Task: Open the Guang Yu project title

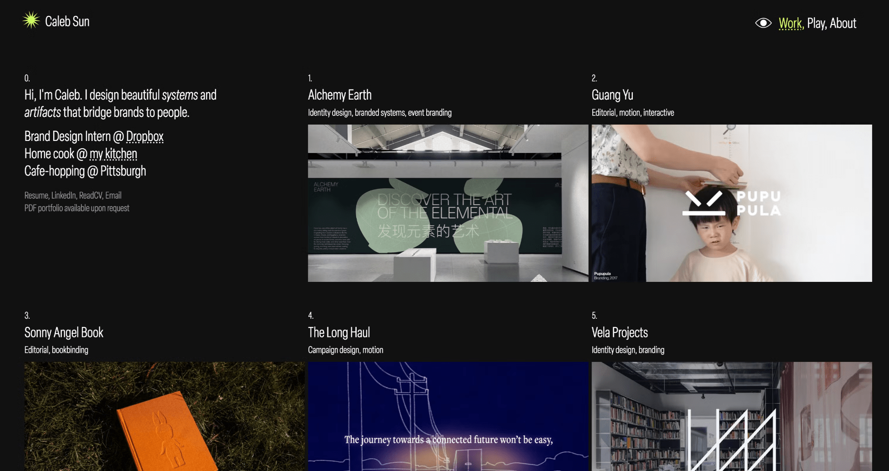Action: tap(612, 95)
